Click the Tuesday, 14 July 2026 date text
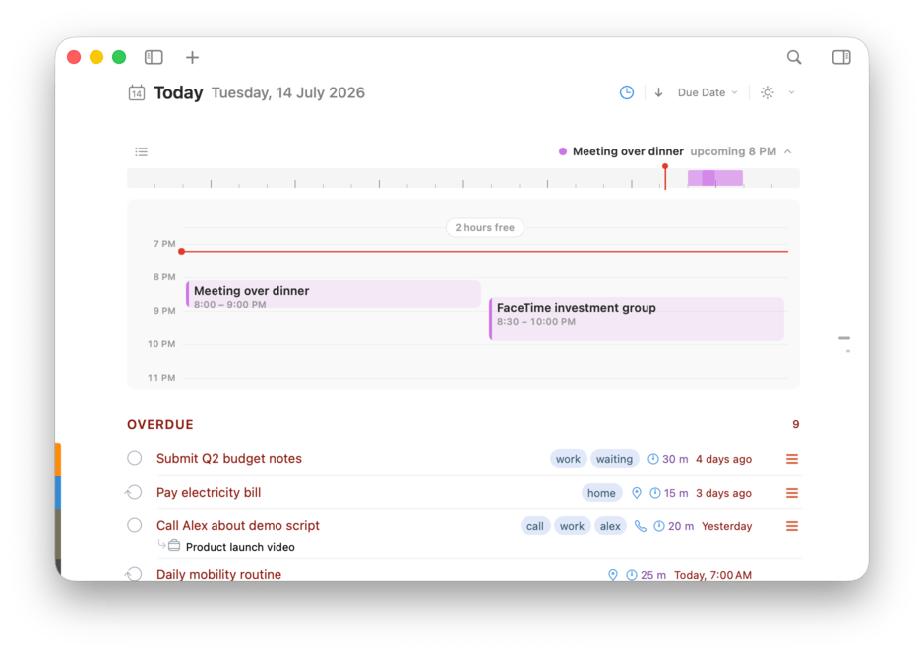 [288, 93]
